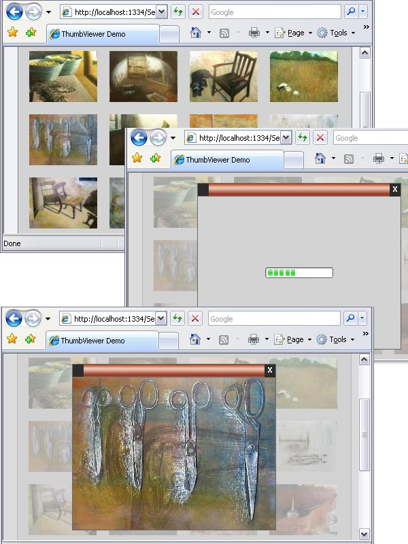Image resolution: width=408 pixels, height=544 pixels.
Task: Expand Print dropdown arrow in top window
Action: [x=267, y=33]
